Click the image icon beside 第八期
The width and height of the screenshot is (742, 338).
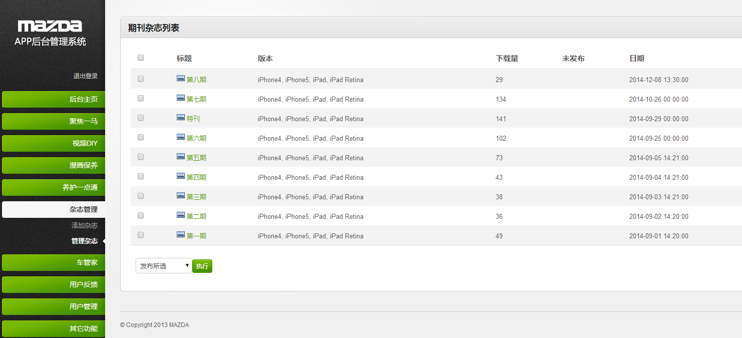point(181,79)
